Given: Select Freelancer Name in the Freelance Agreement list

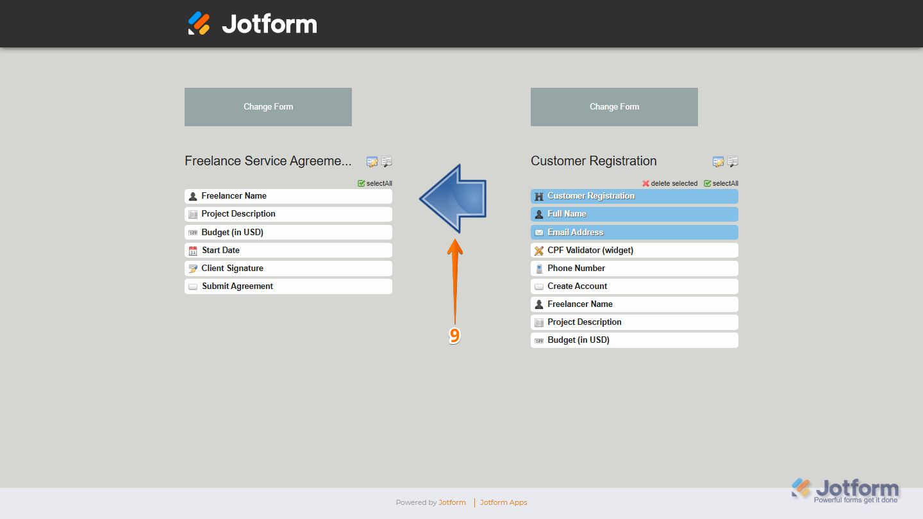Looking at the screenshot, I should (288, 196).
